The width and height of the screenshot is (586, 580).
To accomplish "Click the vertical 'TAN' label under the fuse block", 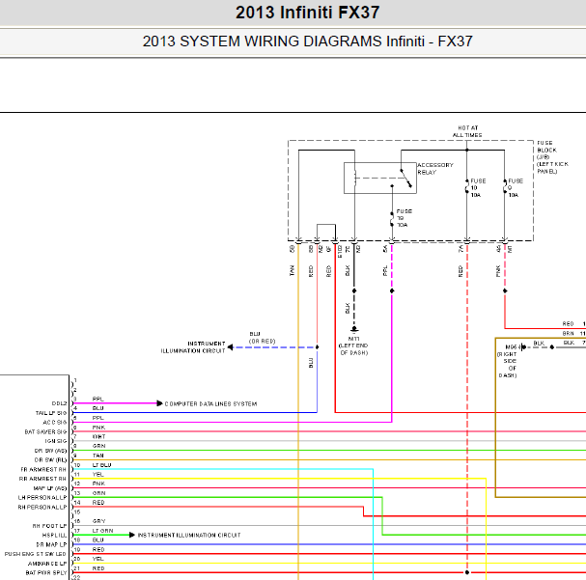I will point(292,271).
